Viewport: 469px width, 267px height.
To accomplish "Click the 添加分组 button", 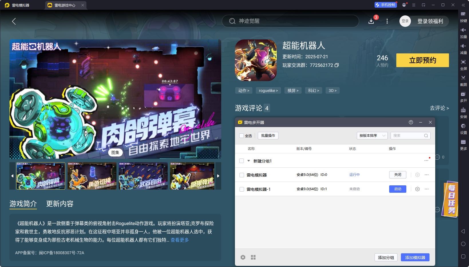I will coord(386,257).
